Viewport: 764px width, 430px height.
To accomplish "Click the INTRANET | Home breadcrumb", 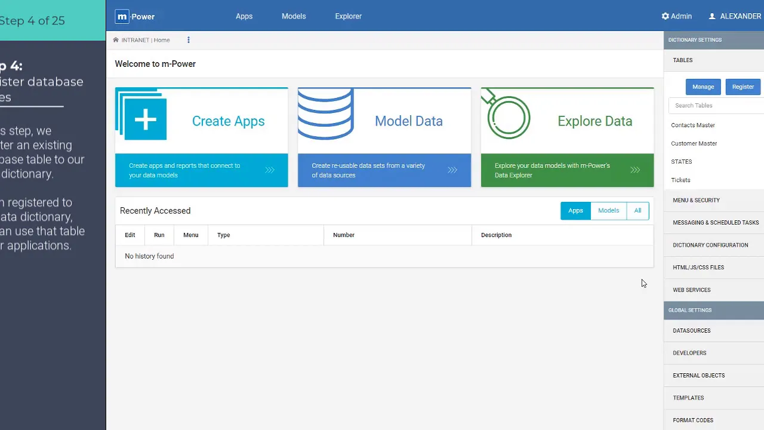I will point(146,40).
